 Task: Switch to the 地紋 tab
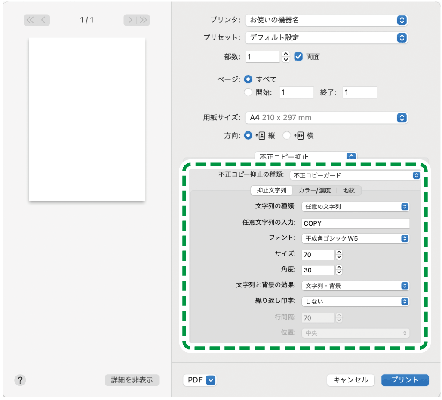349,191
